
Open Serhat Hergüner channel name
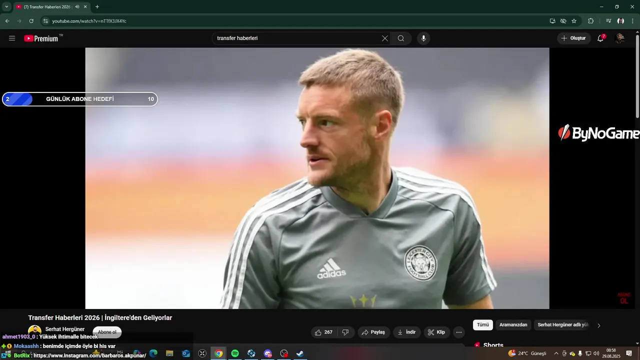pos(65,329)
